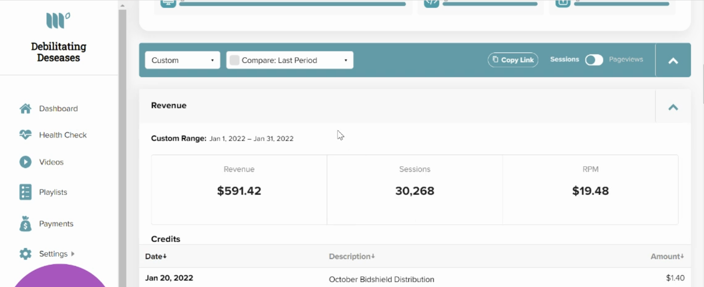Toggle the Sessions / Pageviews switch
The height and width of the screenshot is (287, 704).
click(594, 60)
